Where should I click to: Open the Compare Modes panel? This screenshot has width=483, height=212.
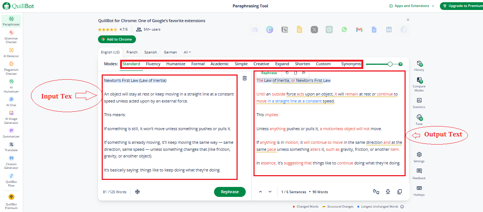[419, 84]
